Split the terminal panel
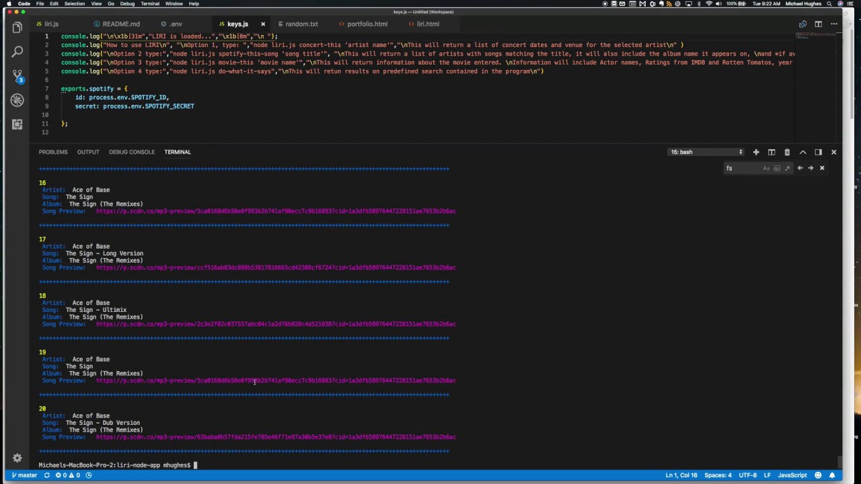861x484 pixels. 772,152
